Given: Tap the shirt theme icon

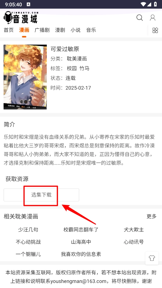Looking at the screenshot, I should tap(152, 258).
